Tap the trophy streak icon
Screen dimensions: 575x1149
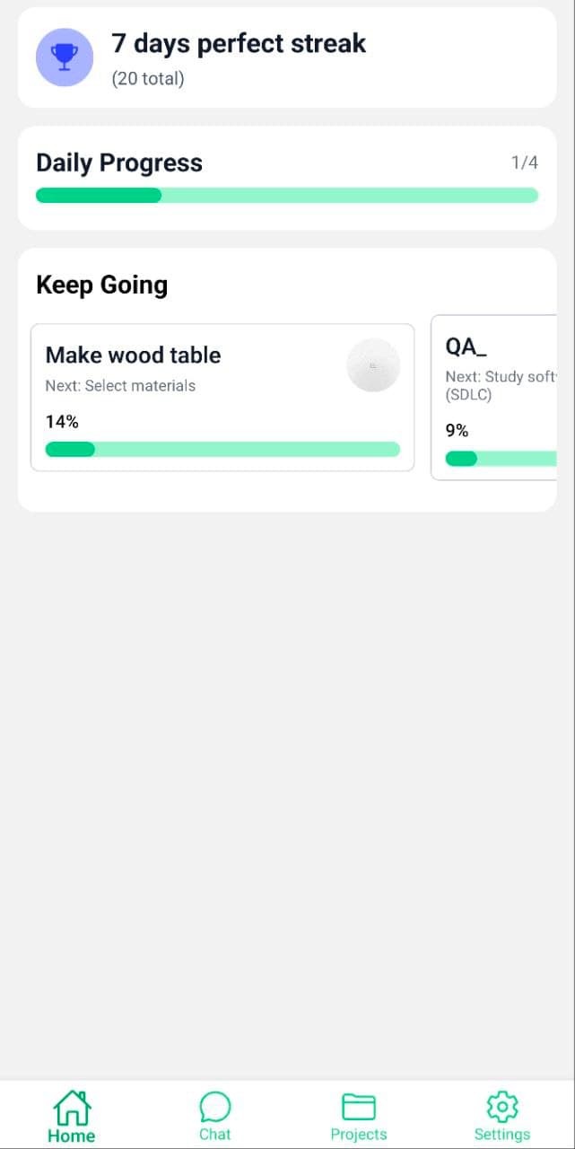64,57
